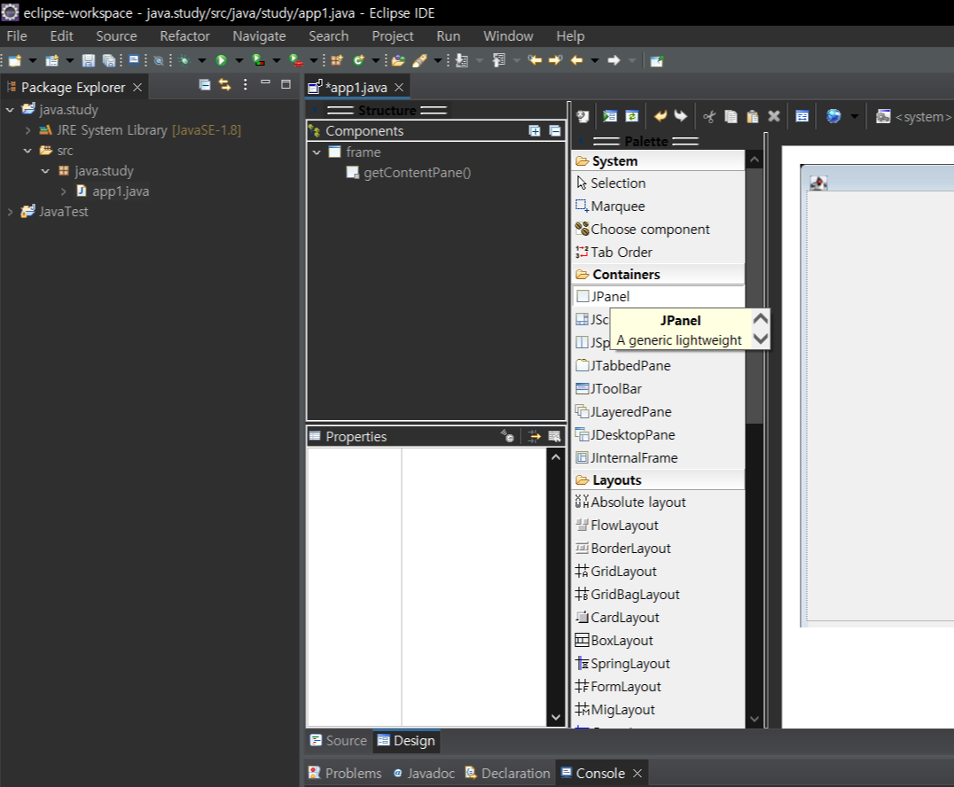This screenshot has width=954, height=787.
Task: Select Tab Order in Palette
Action: point(658,252)
